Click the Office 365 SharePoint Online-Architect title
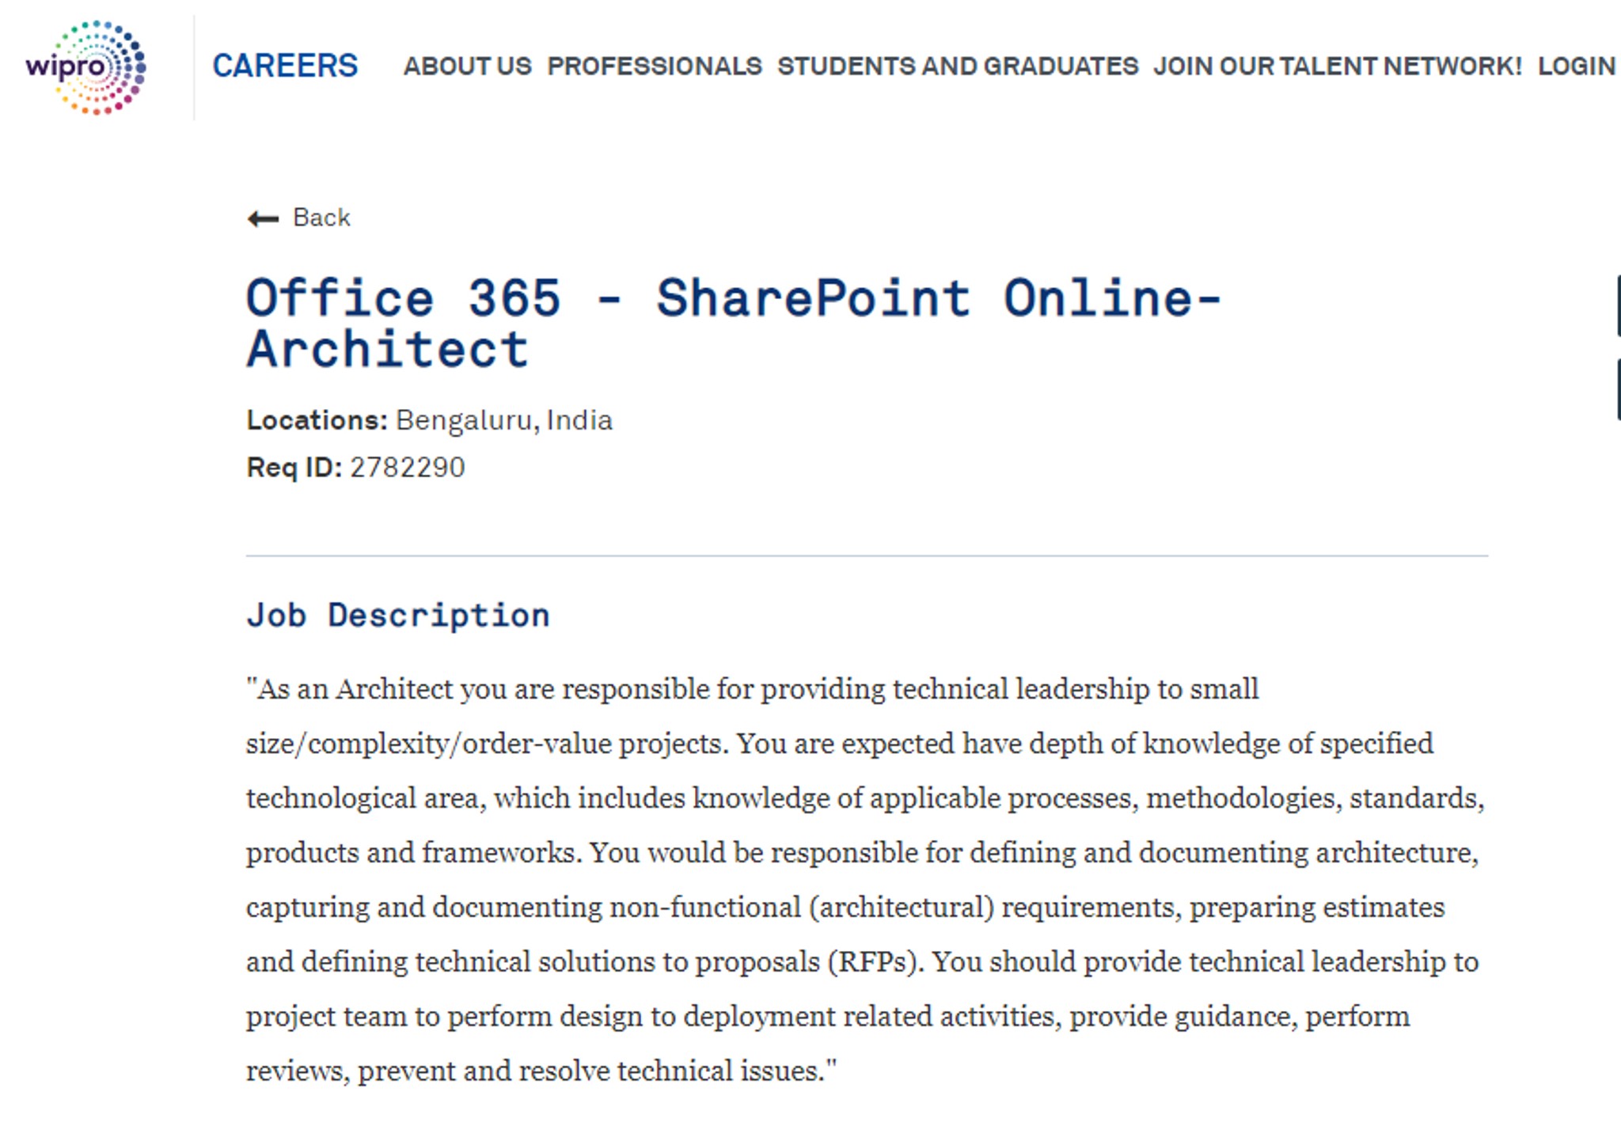Image resolution: width=1621 pixels, height=1144 pixels. click(734, 323)
